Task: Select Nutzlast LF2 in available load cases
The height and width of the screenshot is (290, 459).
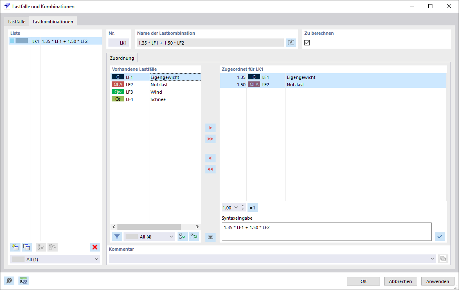Action: [156, 85]
